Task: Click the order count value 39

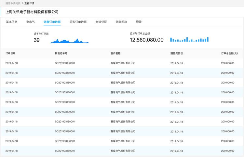Action: click(37, 40)
